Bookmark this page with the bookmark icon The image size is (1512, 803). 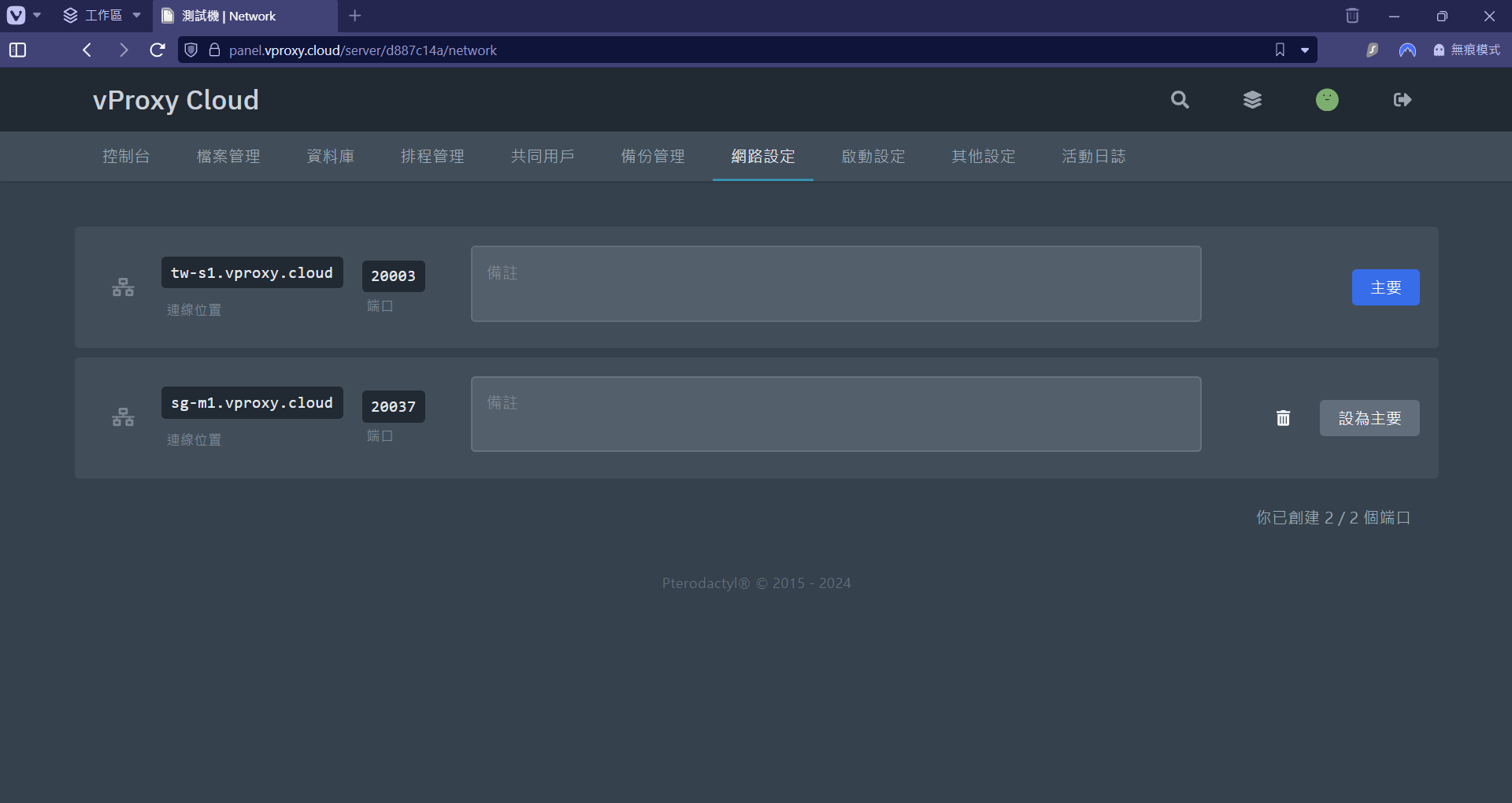[1280, 50]
